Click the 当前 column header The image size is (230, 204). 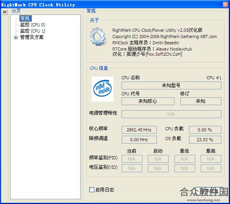point(131,151)
